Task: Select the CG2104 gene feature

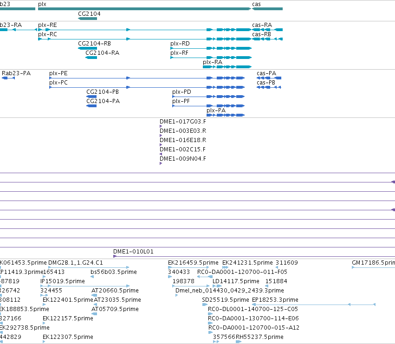Action: point(87,19)
